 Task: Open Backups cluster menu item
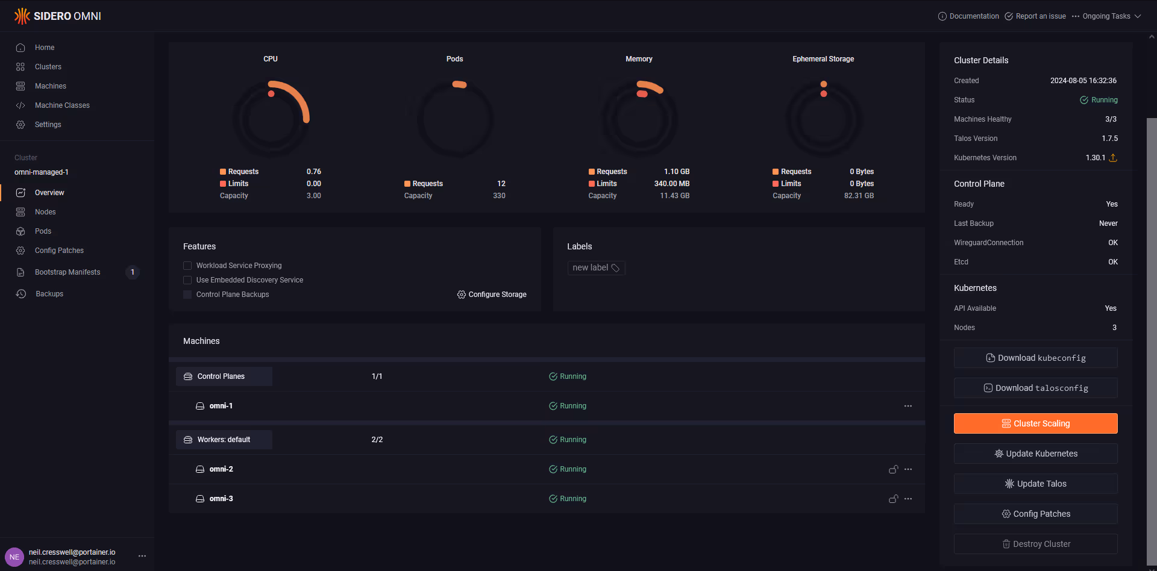point(49,294)
